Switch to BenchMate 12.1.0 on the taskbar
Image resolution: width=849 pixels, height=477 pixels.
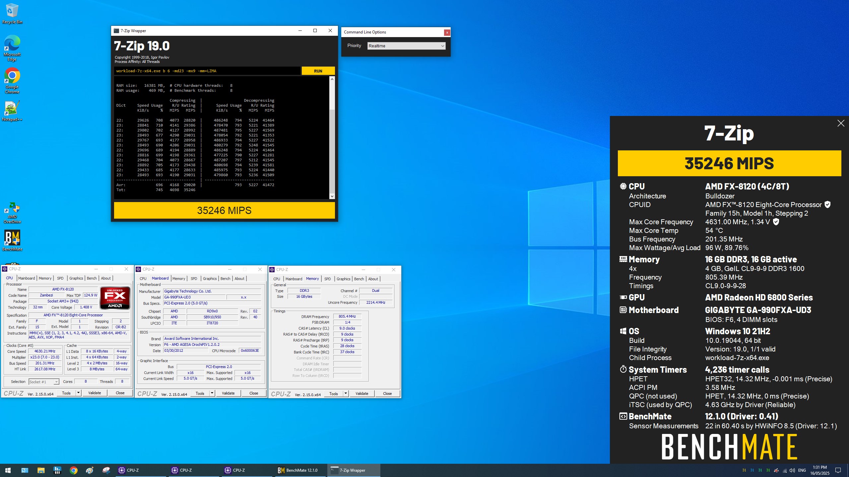click(300, 470)
